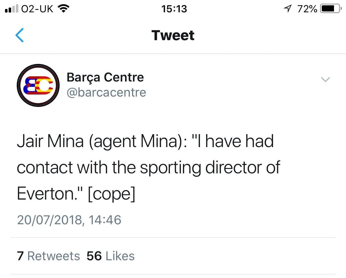View the 56 Likes list
This screenshot has height=278, width=346.
pyautogui.click(x=111, y=256)
